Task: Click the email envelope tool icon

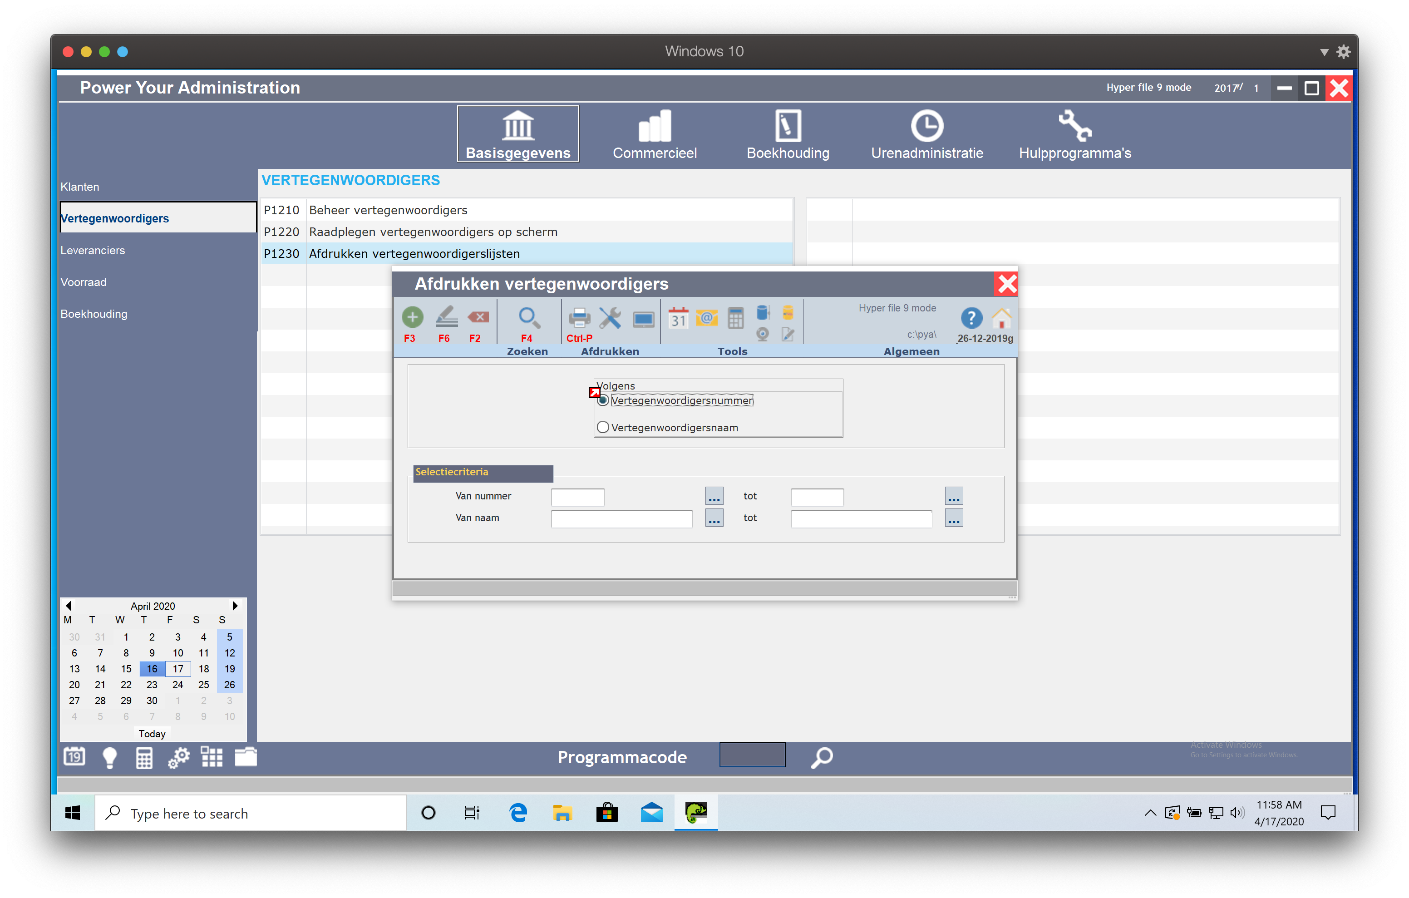Action: [706, 318]
